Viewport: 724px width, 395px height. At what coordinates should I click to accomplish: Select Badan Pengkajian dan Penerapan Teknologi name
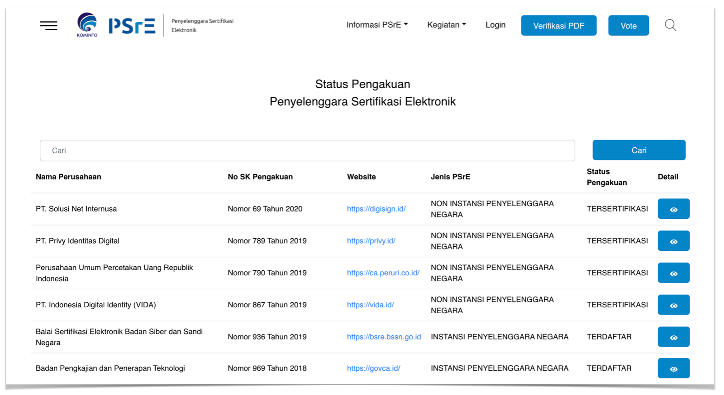click(x=110, y=368)
